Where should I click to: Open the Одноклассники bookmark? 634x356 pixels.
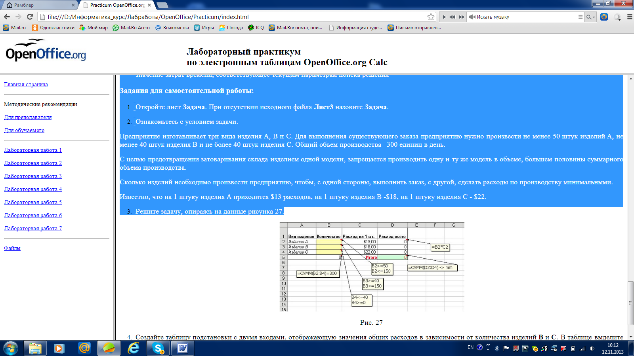[53, 28]
